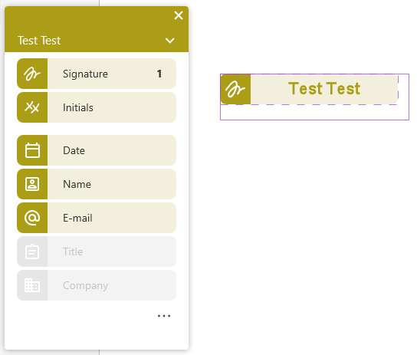Viewport: 417px width, 355px height.
Task: Select the Initials field label
Action: [78, 107]
